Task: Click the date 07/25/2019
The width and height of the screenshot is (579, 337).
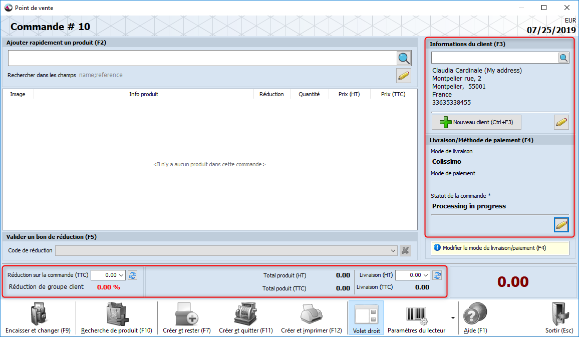Action: pyautogui.click(x=551, y=30)
